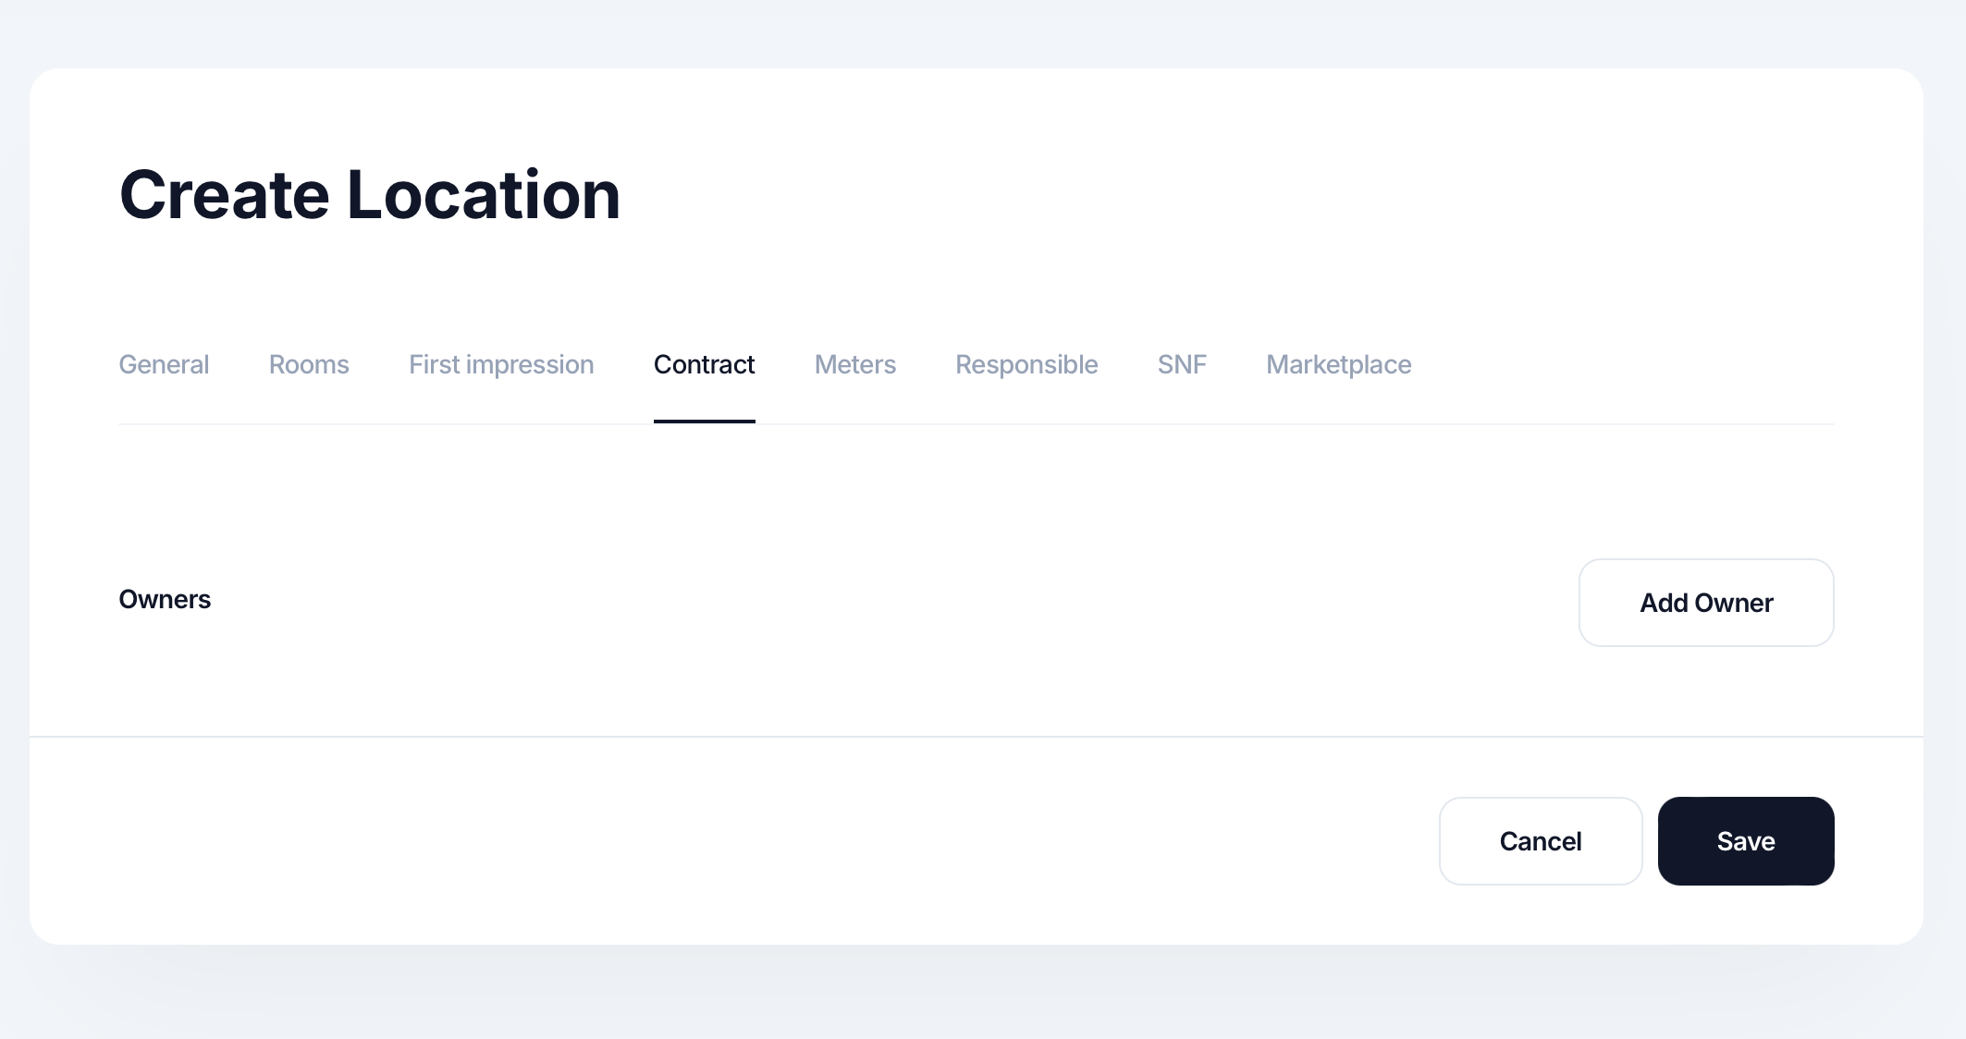Open meter settings via Meters tab
Image resolution: width=1966 pixels, height=1039 pixels.
(854, 365)
